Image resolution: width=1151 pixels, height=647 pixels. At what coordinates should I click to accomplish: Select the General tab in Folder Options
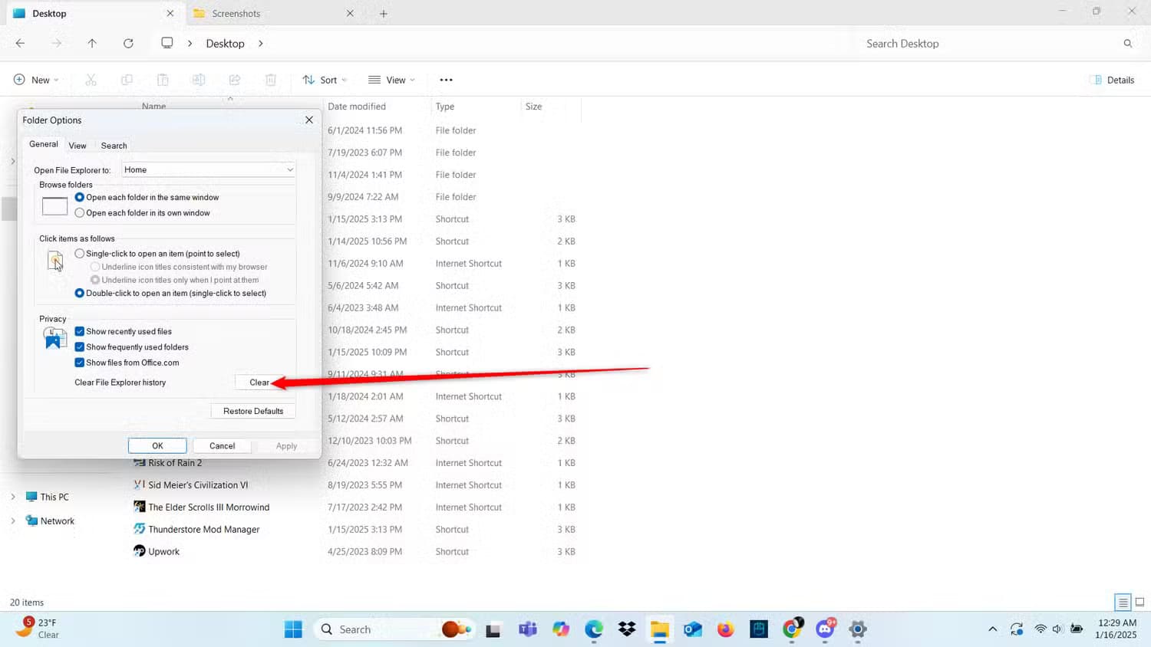point(44,144)
